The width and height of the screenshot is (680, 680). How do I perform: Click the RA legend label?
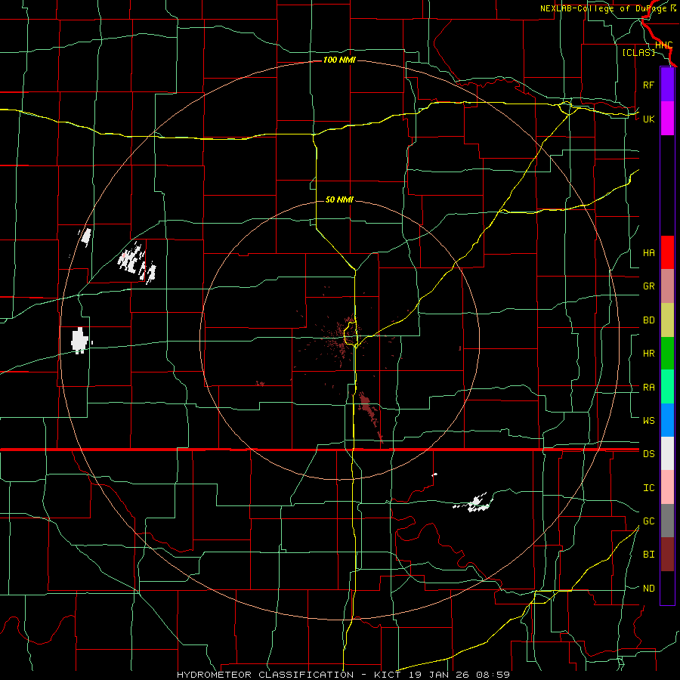tap(648, 388)
